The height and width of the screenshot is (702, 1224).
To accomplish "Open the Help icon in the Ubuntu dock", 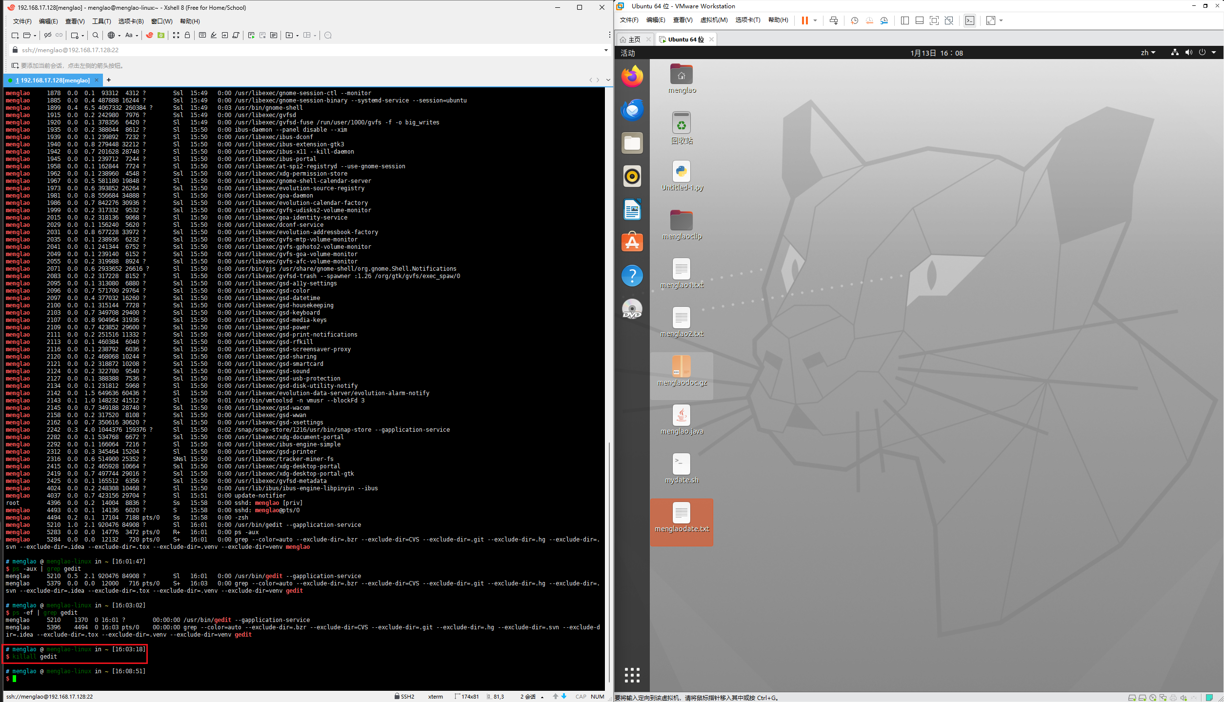I will (x=632, y=276).
